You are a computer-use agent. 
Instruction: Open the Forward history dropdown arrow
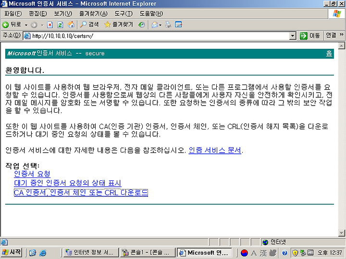coord(42,25)
